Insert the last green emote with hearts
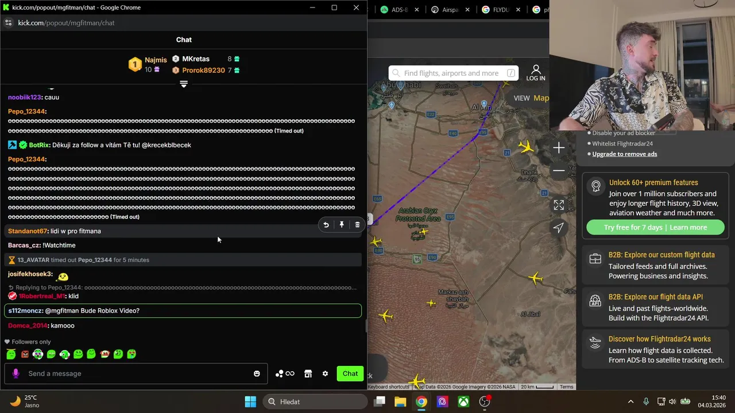 pos(131,354)
